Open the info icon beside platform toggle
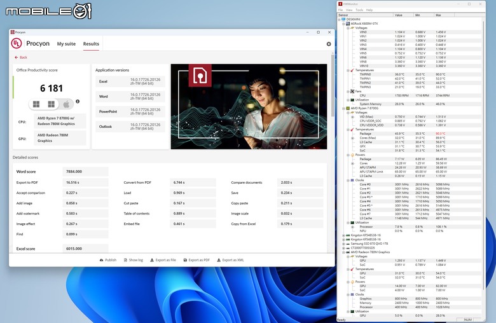The width and height of the screenshot is (496, 323). pyautogui.click(x=78, y=102)
